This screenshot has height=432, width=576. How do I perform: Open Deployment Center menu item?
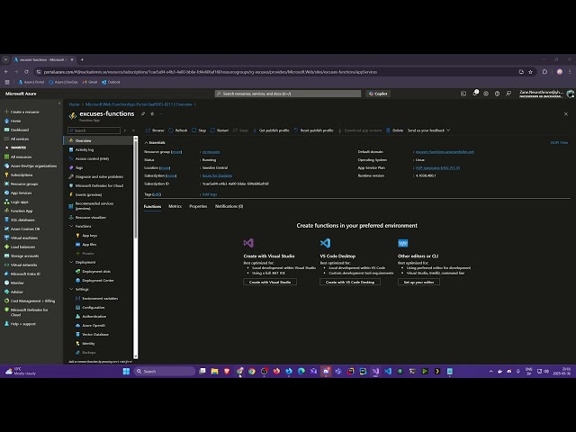click(x=94, y=280)
